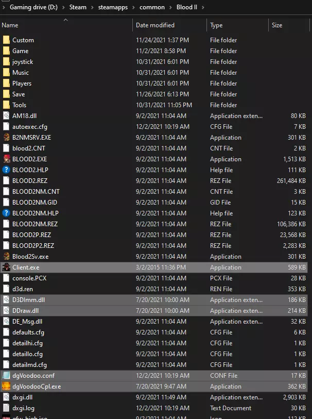Sort by Date modified column
This screenshot has width=312, height=419.
[169, 25]
